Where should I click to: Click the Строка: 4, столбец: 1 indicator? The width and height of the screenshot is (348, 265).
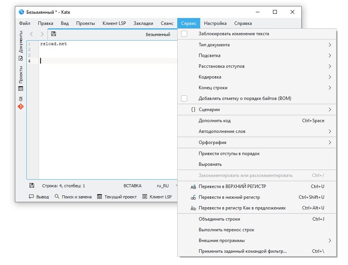(64, 186)
